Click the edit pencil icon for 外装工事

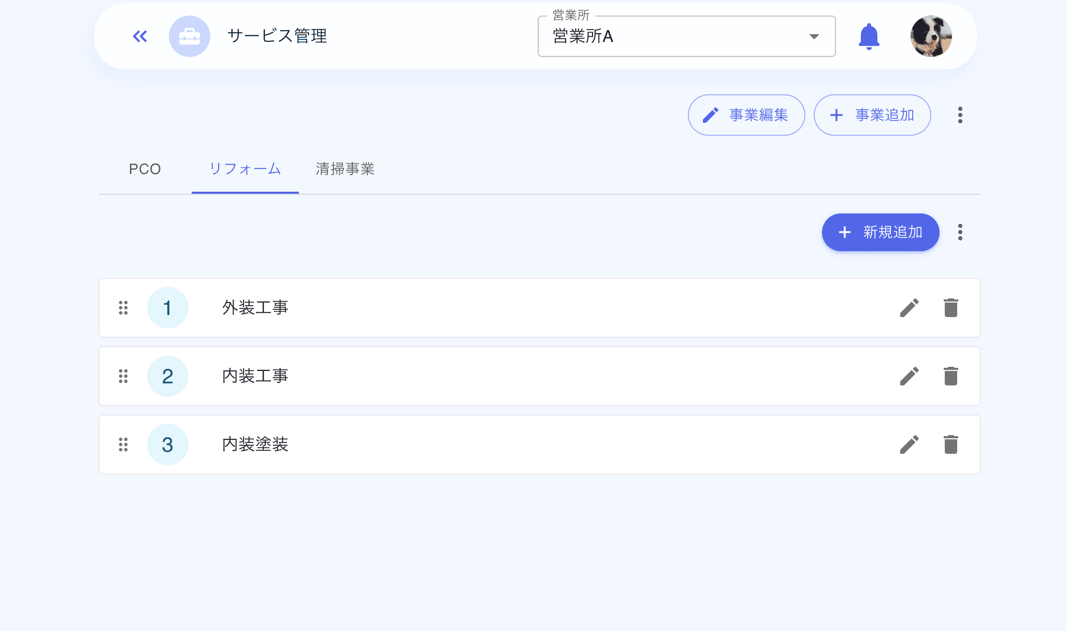[910, 308]
